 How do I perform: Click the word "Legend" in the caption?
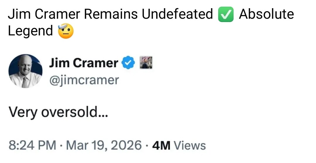[30, 31]
